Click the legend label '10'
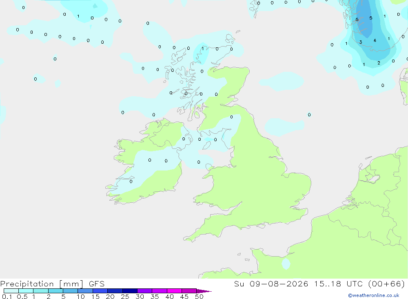This screenshot has height=299, width=408. point(81,297)
